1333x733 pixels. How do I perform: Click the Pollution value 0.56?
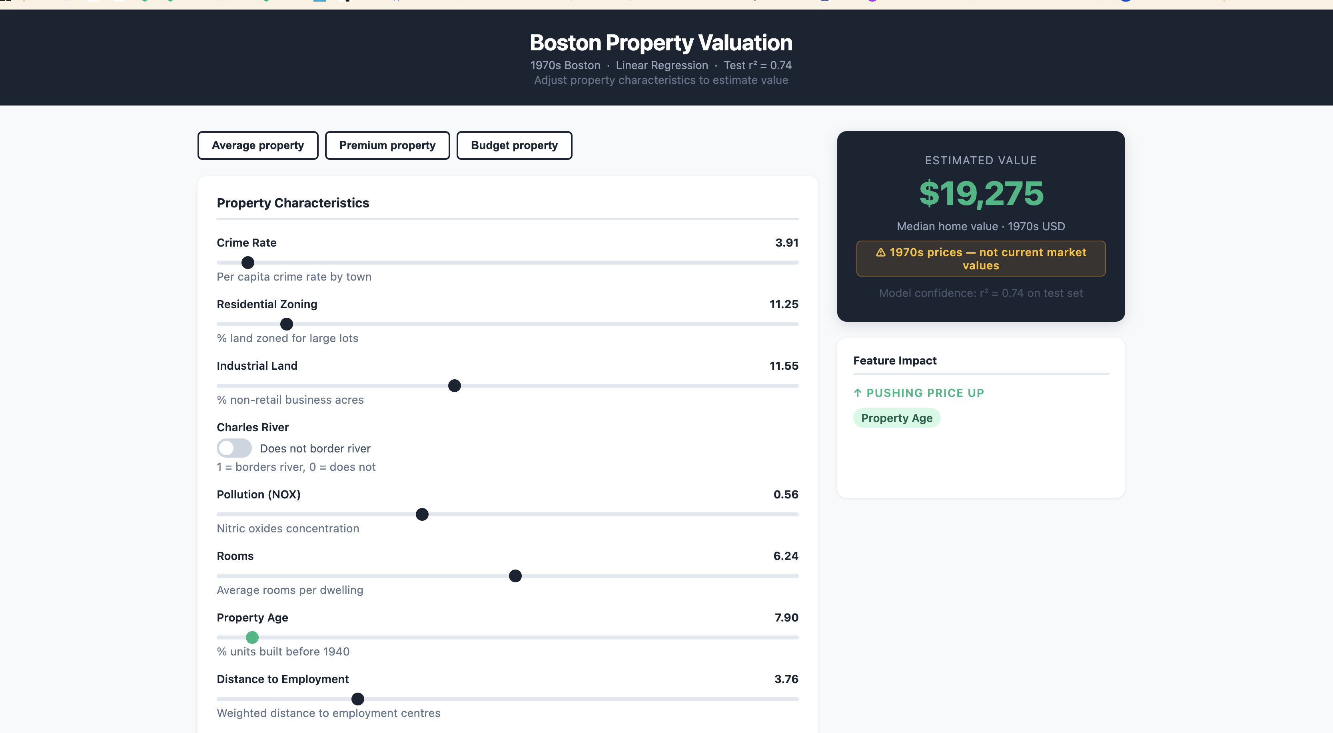click(786, 494)
